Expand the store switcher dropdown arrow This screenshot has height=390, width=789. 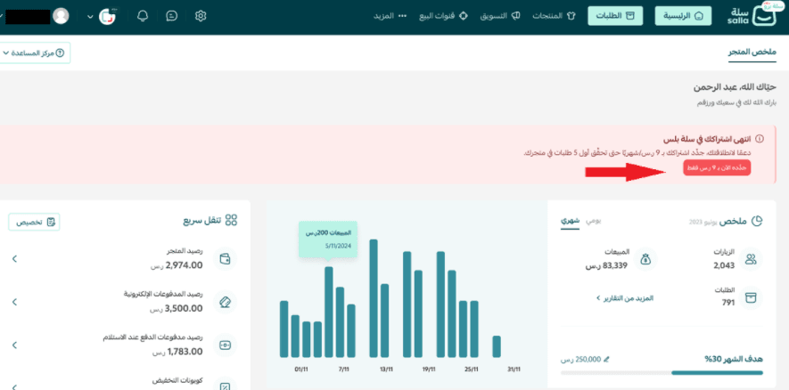[90, 17]
